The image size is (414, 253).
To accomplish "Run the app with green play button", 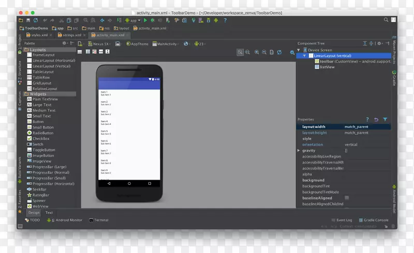I will click(146, 21).
